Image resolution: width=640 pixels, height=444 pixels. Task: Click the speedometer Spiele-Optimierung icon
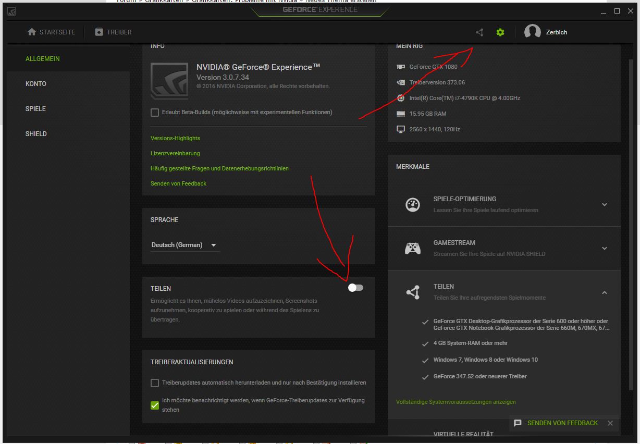413,204
